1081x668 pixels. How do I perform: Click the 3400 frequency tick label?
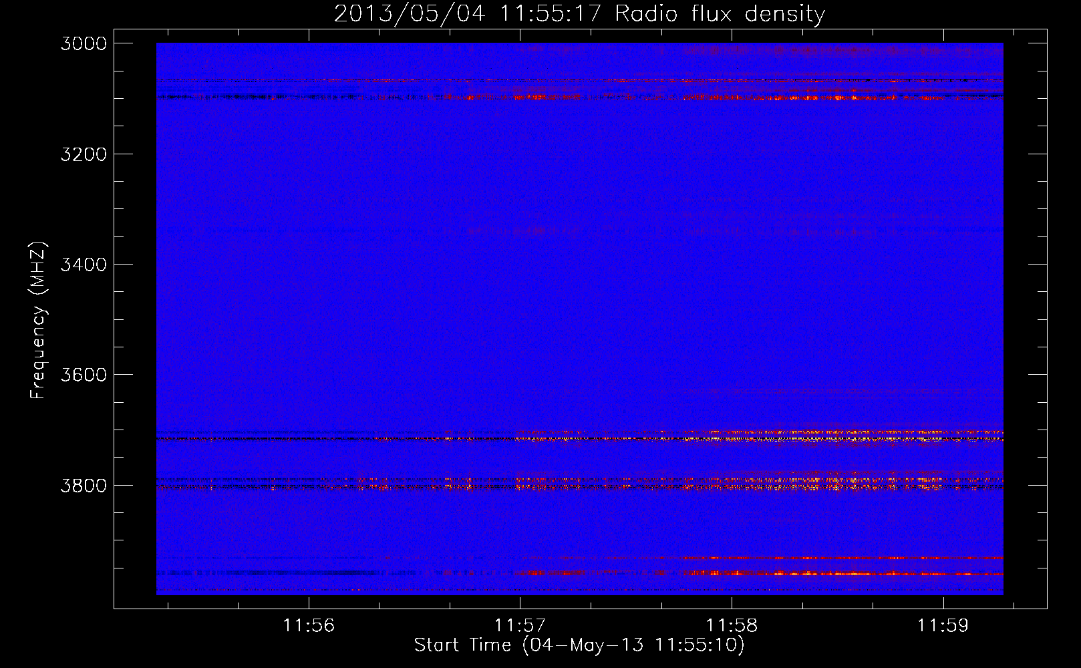coord(84,265)
